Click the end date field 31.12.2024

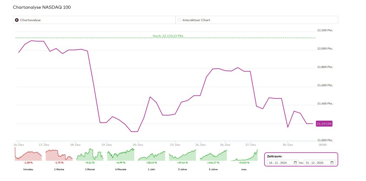coord(319,163)
